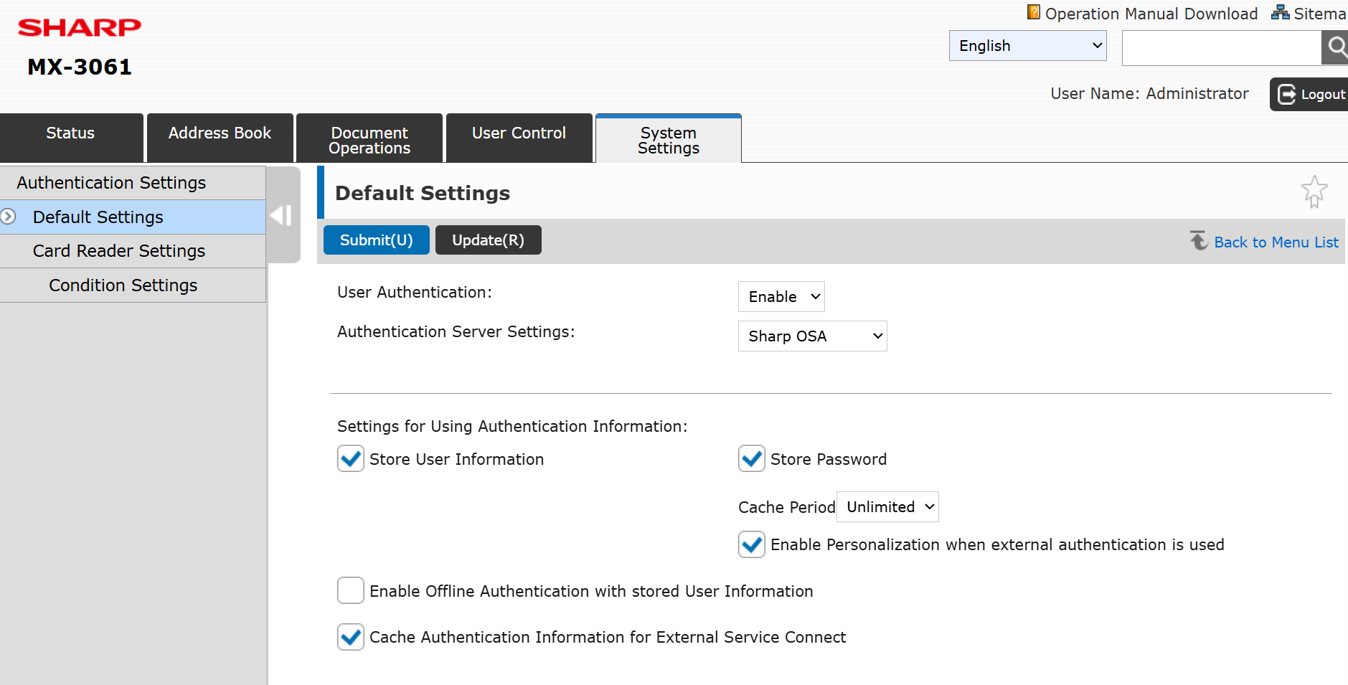The height and width of the screenshot is (685, 1348).
Task: Click the Back to Menu List arrow icon
Action: pyautogui.click(x=1199, y=241)
